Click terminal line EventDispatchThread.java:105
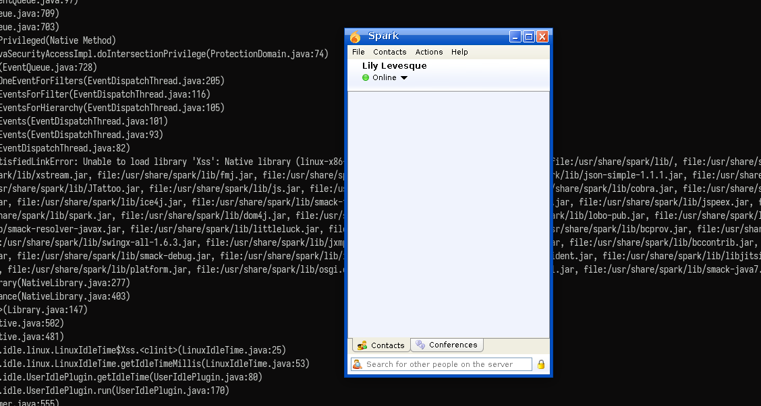 [x=112, y=108]
